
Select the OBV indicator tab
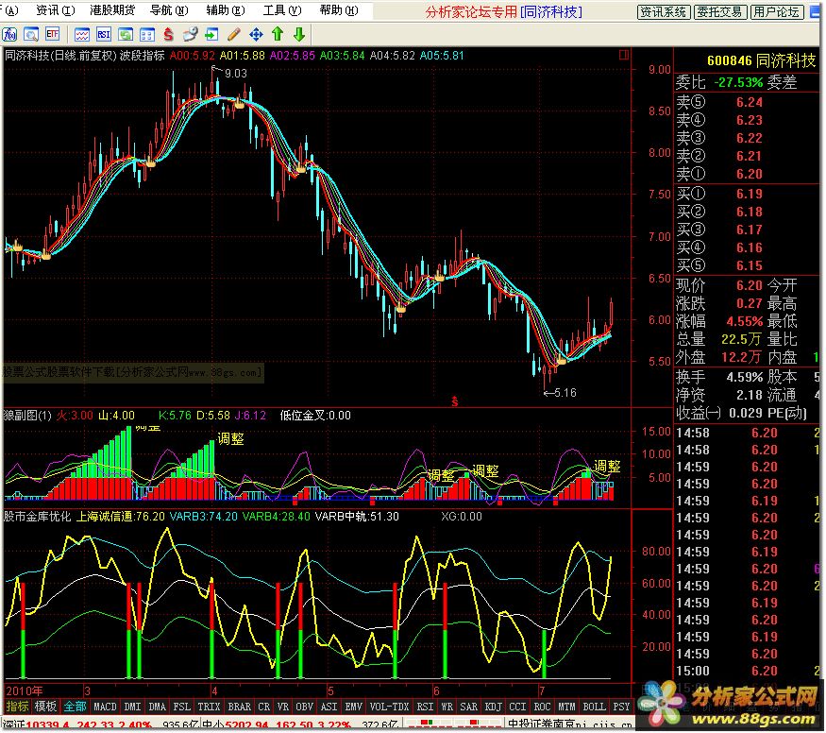click(x=304, y=707)
